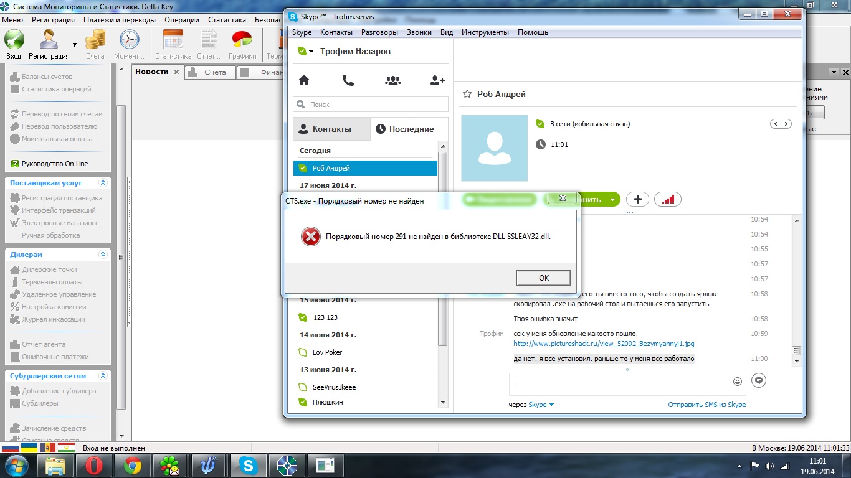851x478 pixels.
Task: Open Регистрация toolbar dropdown arrow
Action: pos(75,45)
